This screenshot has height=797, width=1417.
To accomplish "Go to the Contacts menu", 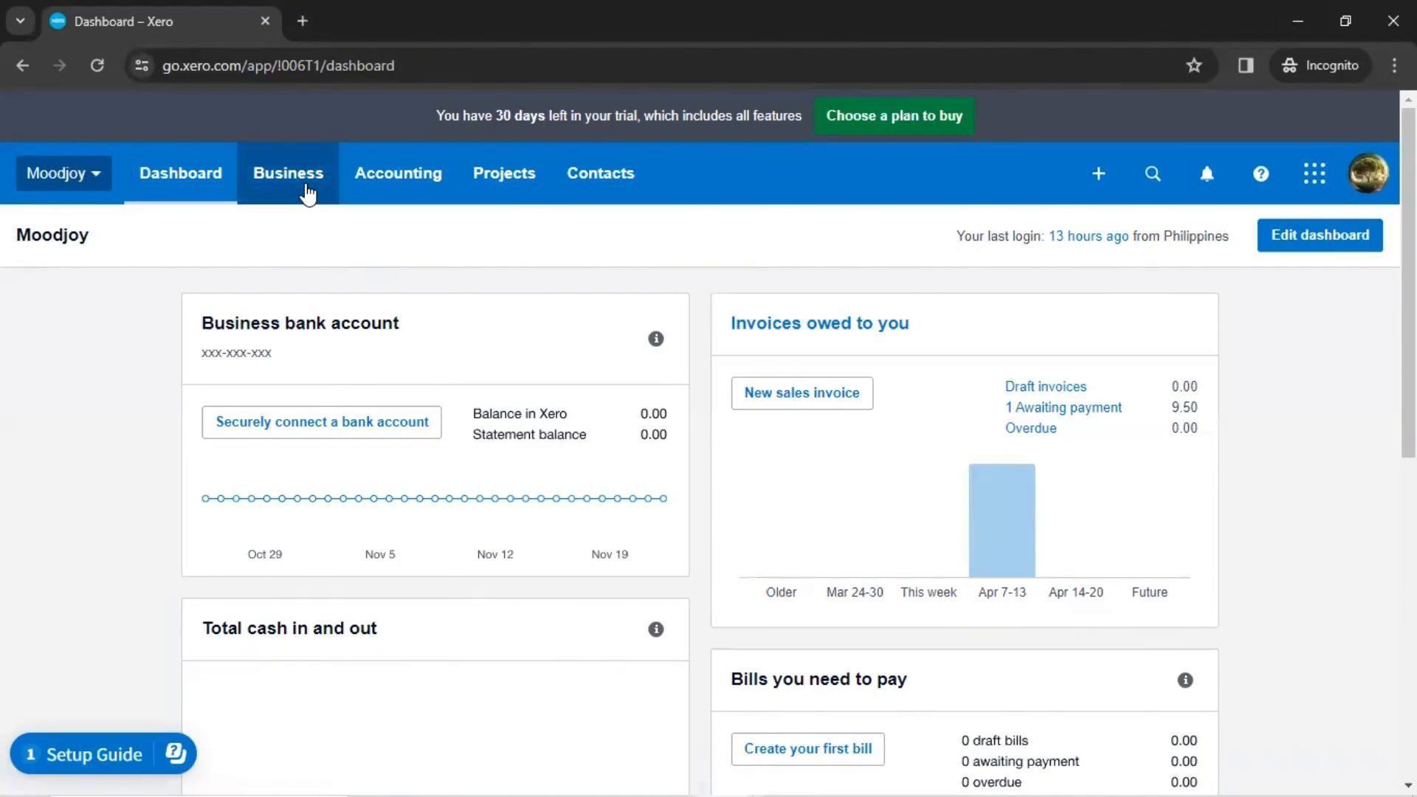I will (x=600, y=173).
